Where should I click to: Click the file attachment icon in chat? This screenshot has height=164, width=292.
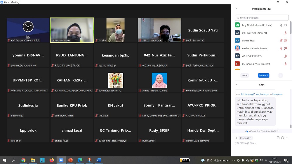pyautogui.click(x=278, y=138)
